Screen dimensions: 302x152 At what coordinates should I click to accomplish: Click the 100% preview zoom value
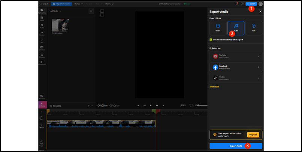coord(183,106)
